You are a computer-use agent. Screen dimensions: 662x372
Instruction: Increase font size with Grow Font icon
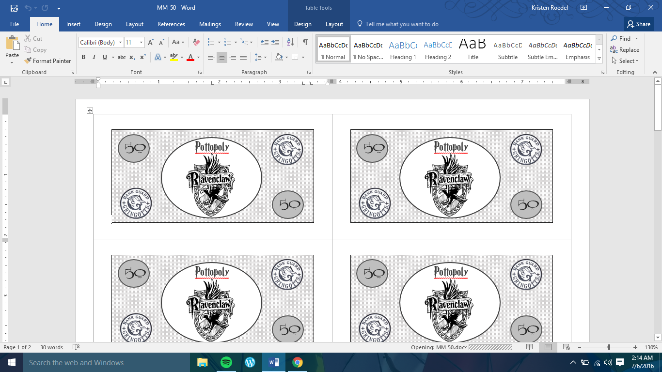[x=151, y=43]
